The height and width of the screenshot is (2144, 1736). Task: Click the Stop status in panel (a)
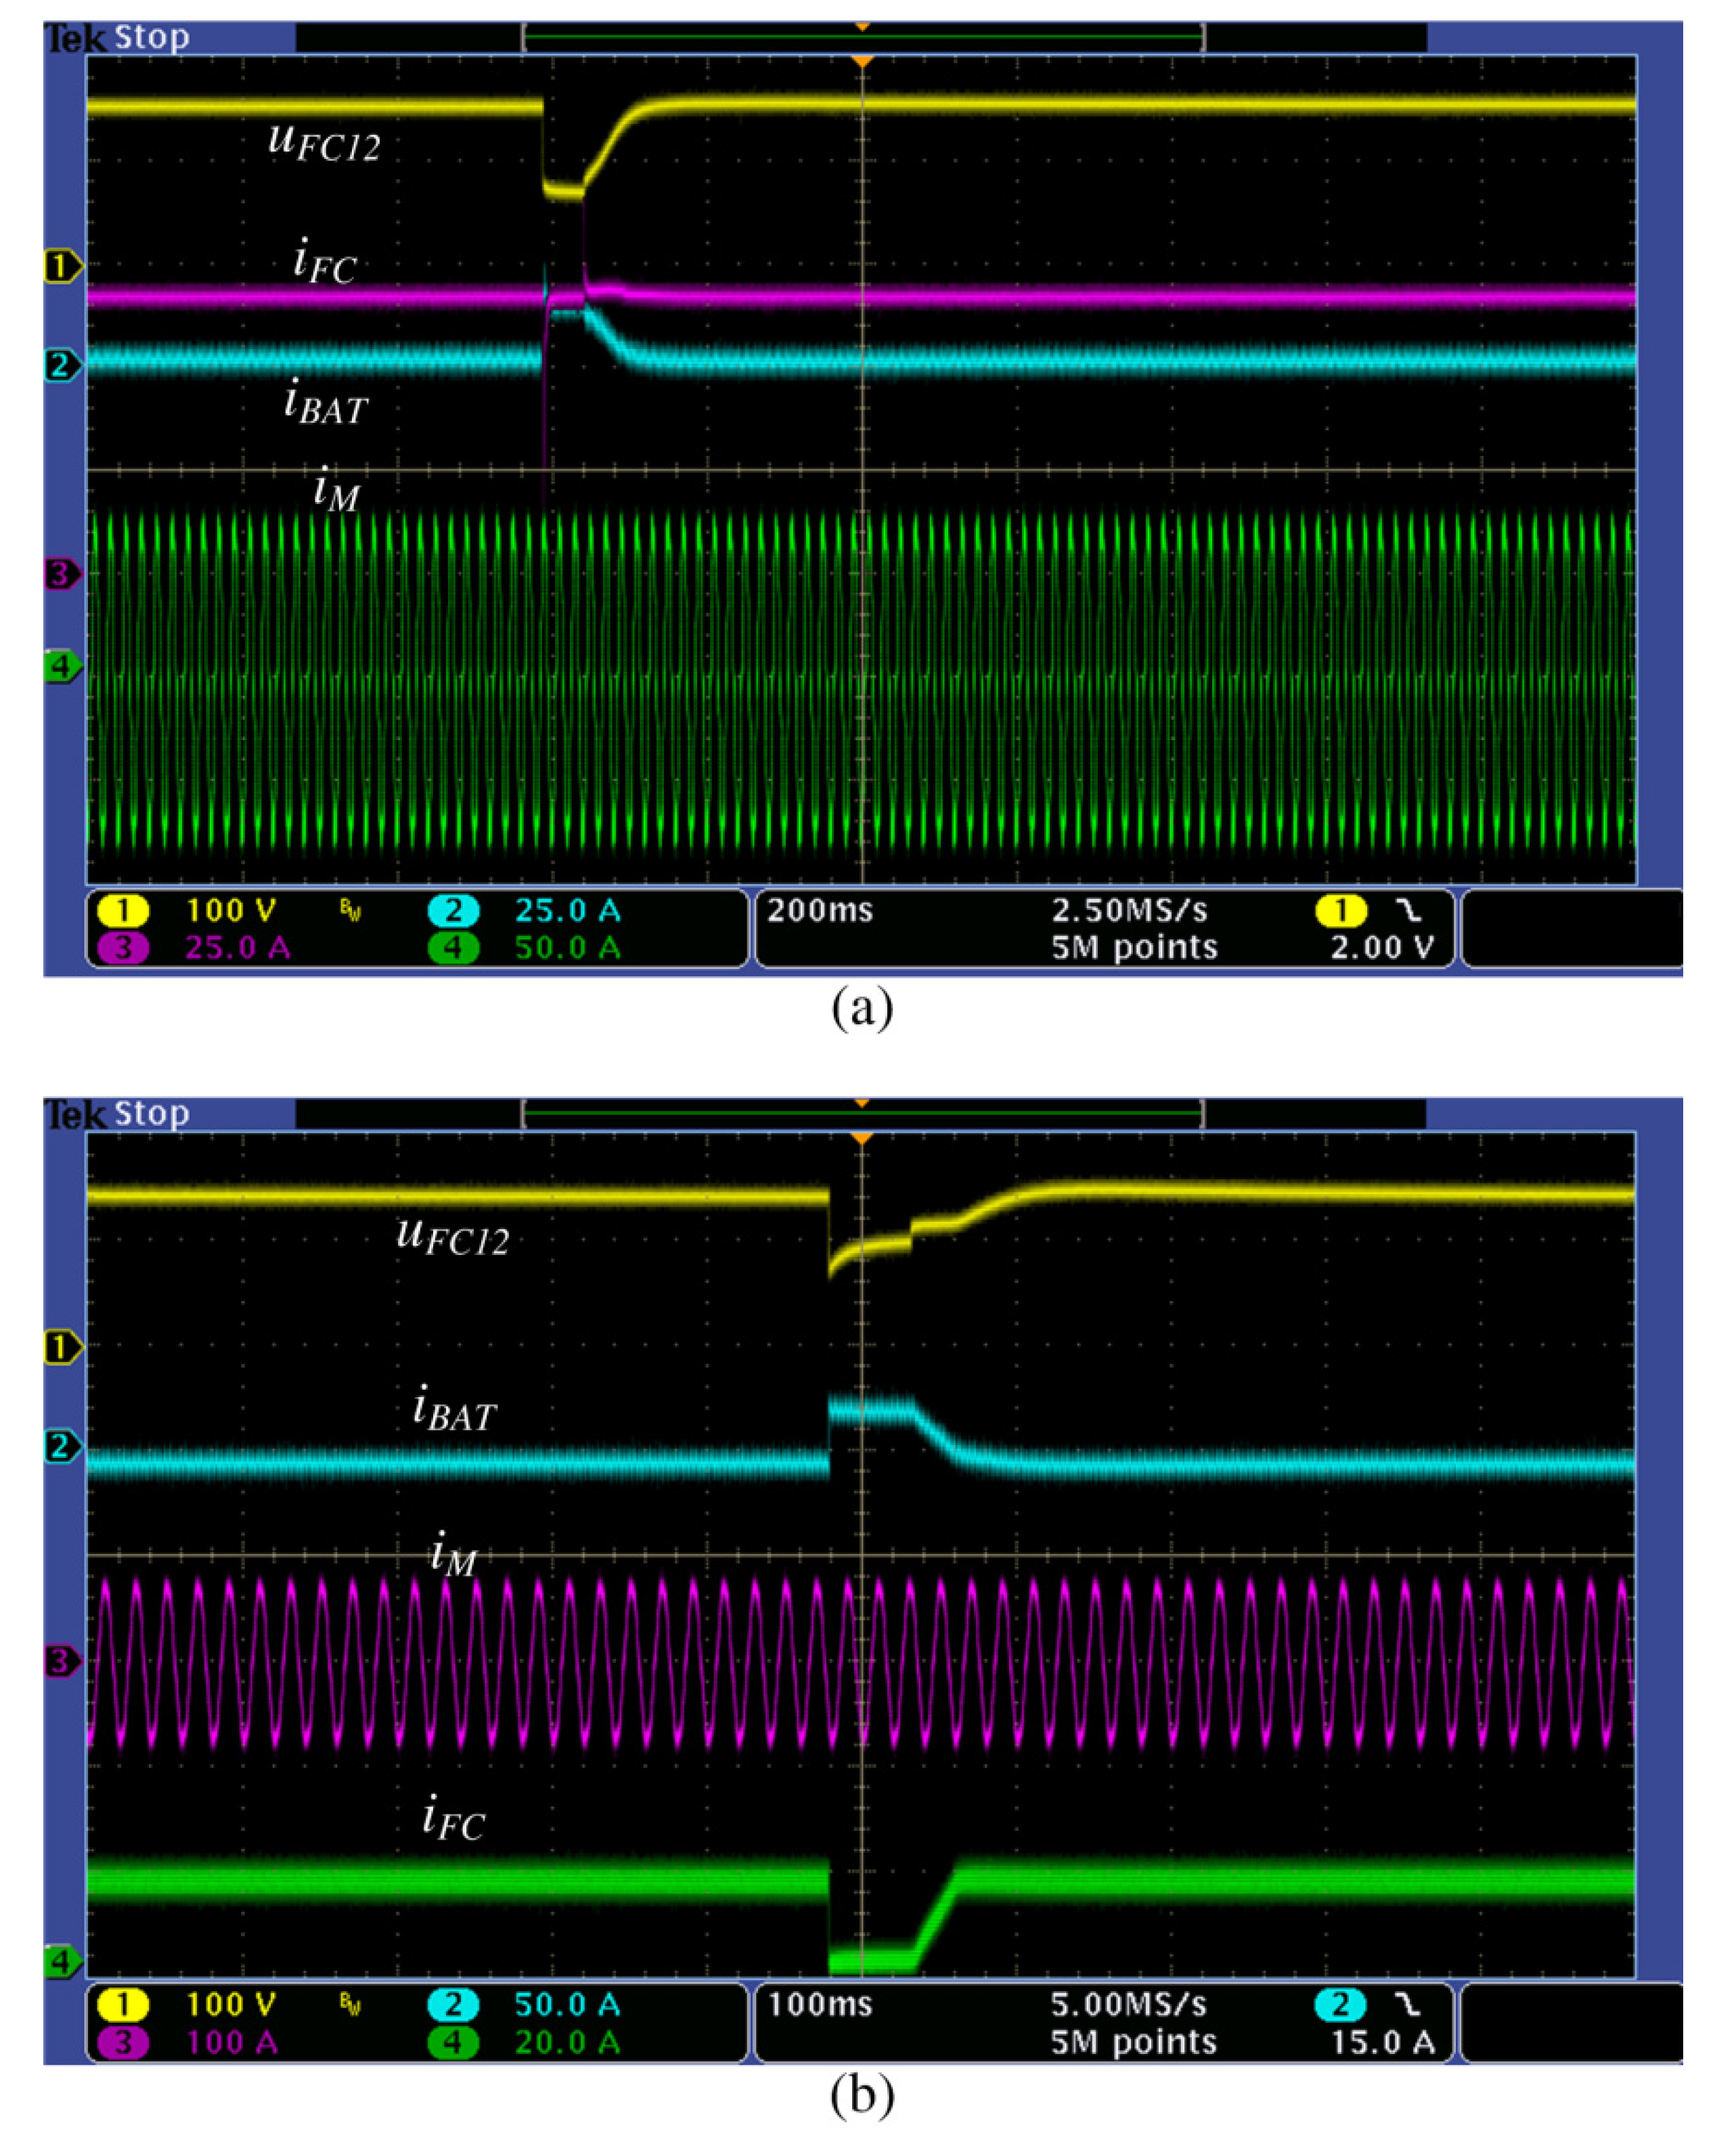[151, 38]
